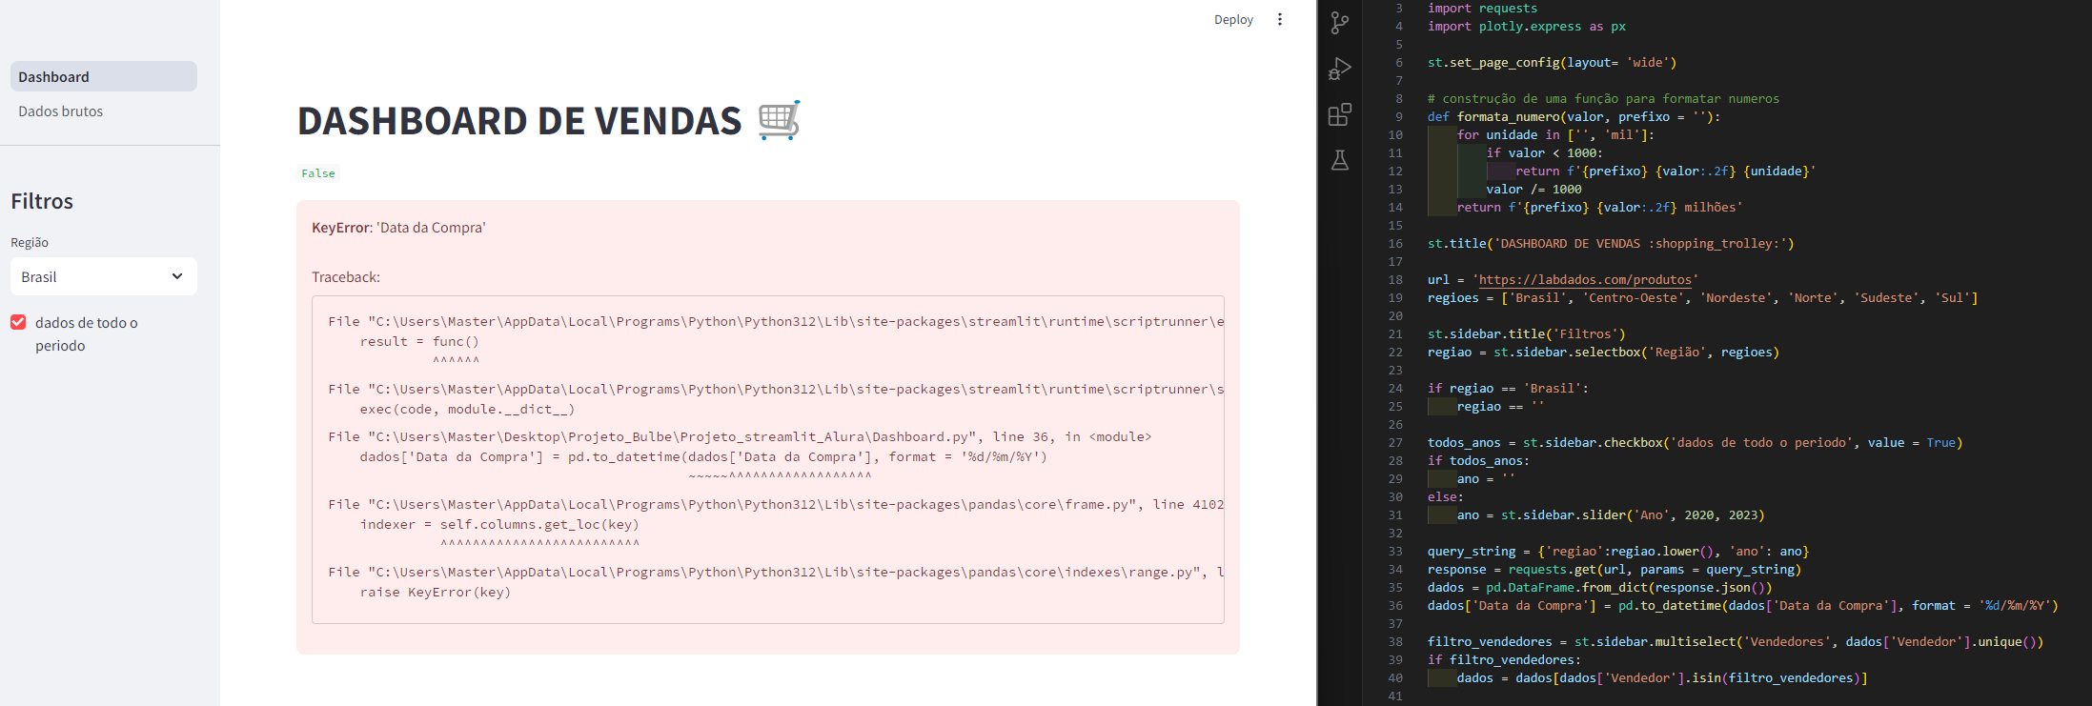Screen dimensions: 2092x706
Task: Click the KeyError 'Data da Compra' message
Action: (x=398, y=228)
